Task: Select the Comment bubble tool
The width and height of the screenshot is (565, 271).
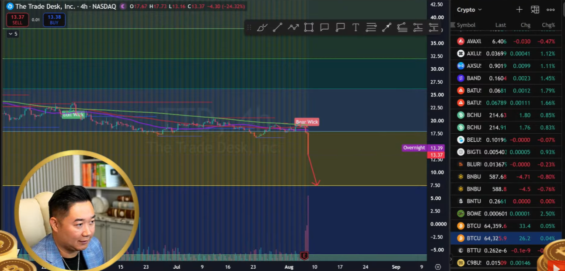Action: point(324,28)
